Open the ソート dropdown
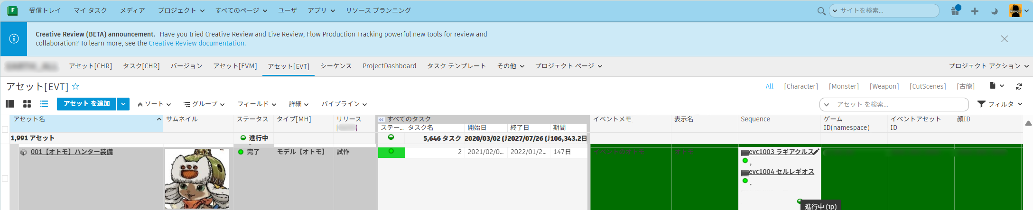 click(x=154, y=104)
